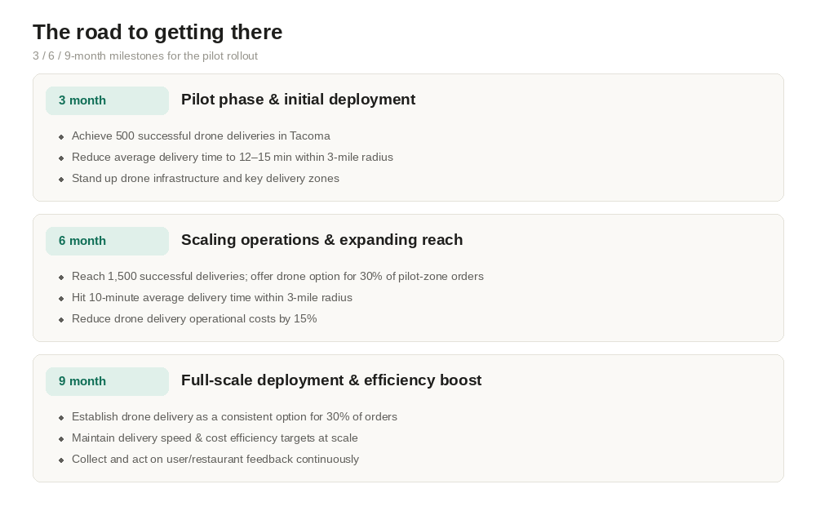Click the diamond marker beside 'Achieve 500 successful'
The image size is (816, 511).
click(x=61, y=137)
